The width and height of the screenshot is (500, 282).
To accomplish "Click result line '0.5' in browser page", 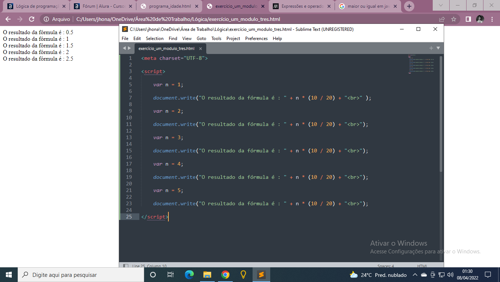I will tap(38, 32).
